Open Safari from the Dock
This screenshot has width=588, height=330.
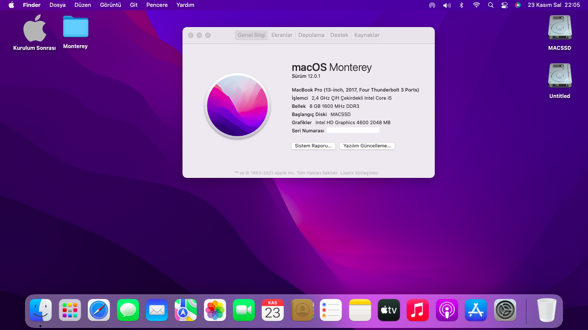point(99,310)
